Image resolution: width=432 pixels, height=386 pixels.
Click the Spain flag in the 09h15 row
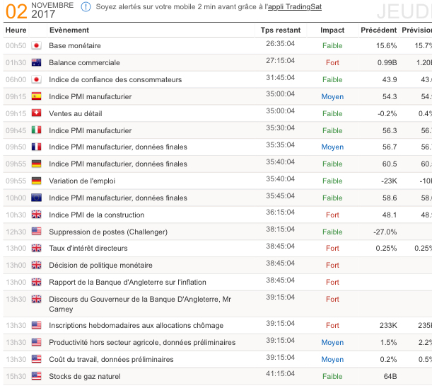coord(37,96)
